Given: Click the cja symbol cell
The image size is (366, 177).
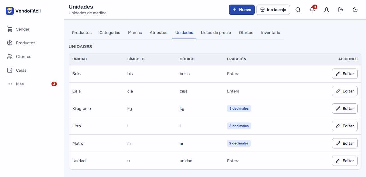Looking at the screenshot, I should (x=130, y=91).
